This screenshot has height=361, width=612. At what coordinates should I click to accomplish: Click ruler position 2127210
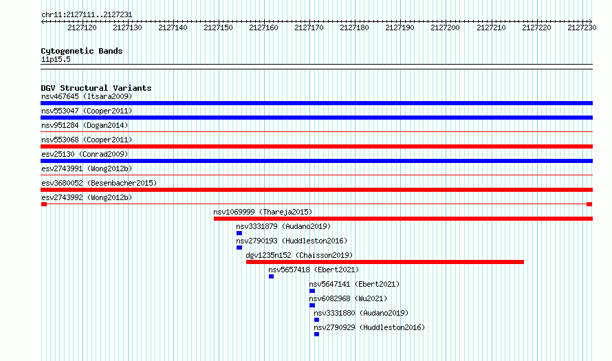tap(491, 28)
